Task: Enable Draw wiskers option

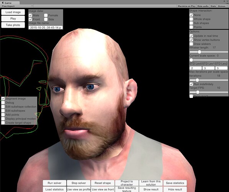Action: [191, 44]
